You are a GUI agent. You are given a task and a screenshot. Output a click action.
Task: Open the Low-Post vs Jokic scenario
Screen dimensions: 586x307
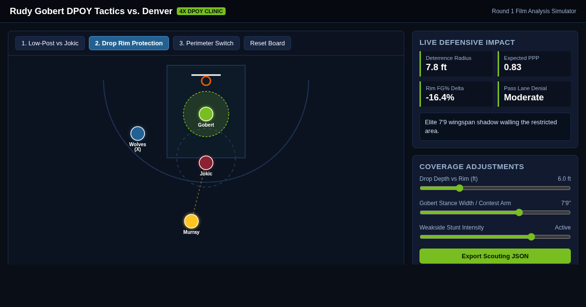pyautogui.click(x=50, y=43)
